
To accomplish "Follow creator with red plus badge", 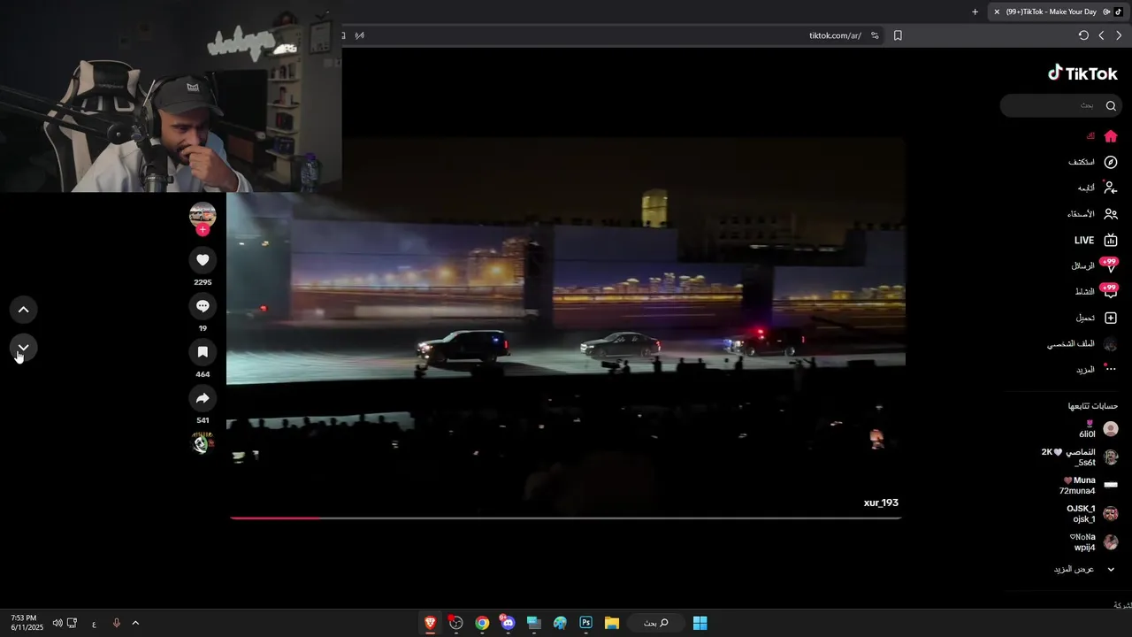I will coord(203,230).
